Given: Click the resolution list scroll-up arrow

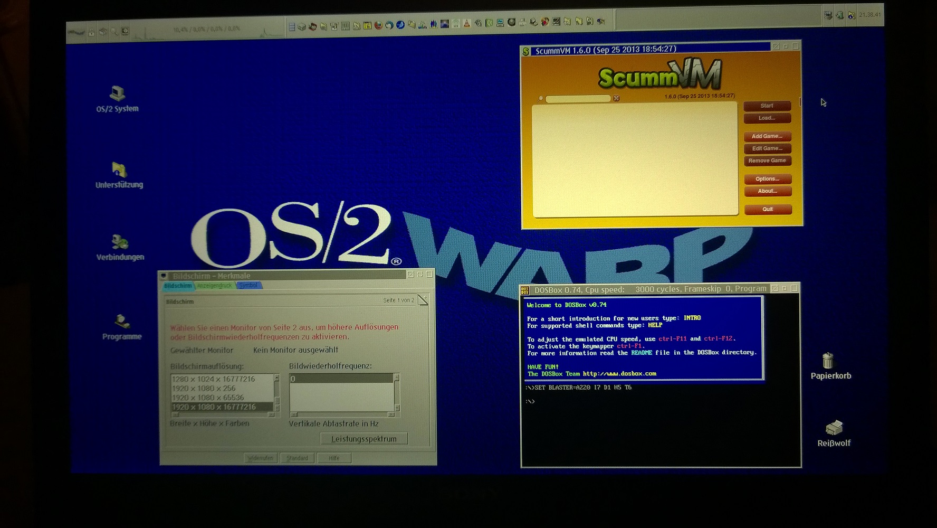Looking at the screenshot, I should 276,378.
